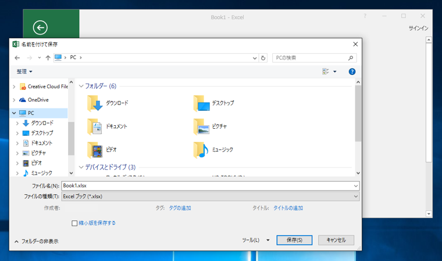Change view layout icon

coord(326,71)
